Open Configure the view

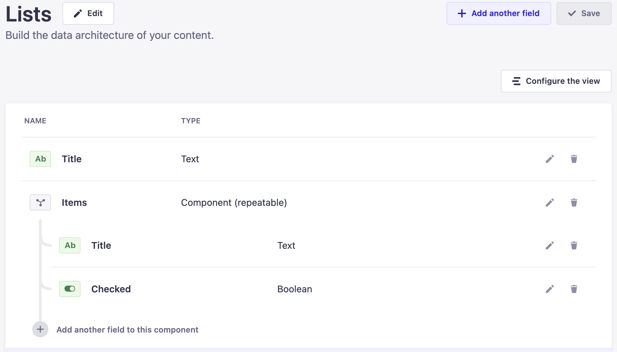click(x=556, y=81)
